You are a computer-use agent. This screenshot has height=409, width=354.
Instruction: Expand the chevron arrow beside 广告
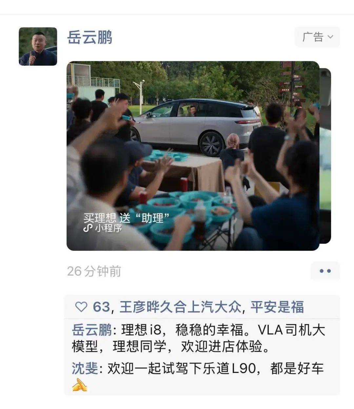point(330,37)
